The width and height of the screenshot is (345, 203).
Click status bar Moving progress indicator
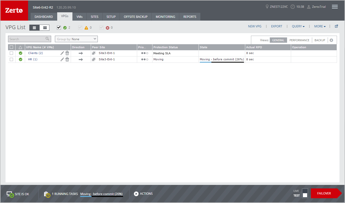102,196
